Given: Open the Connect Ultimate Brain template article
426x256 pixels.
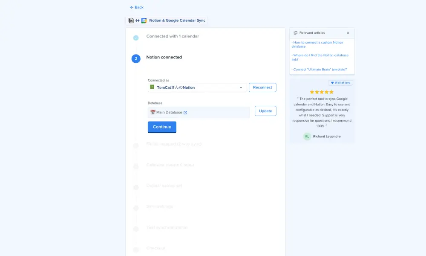Looking at the screenshot, I should pyautogui.click(x=319, y=70).
